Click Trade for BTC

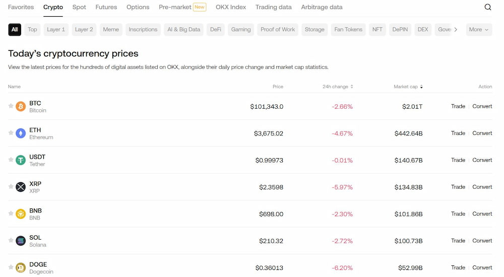click(458, 106)
